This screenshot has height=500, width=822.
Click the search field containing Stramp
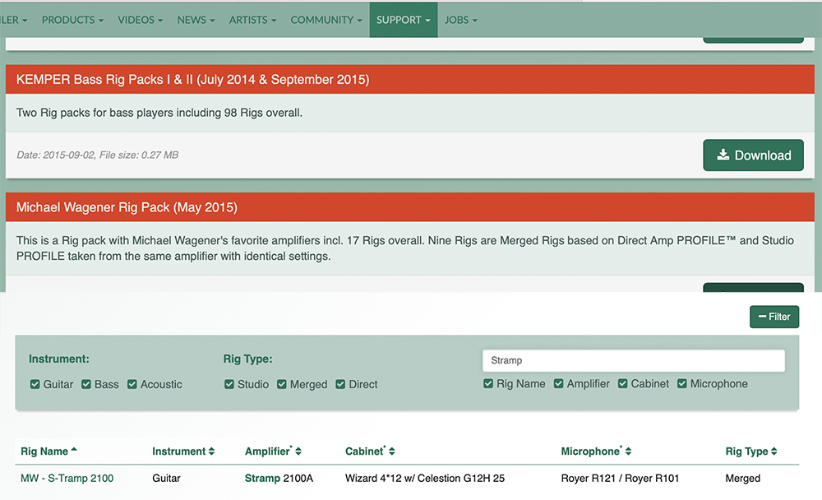point(633,360)
